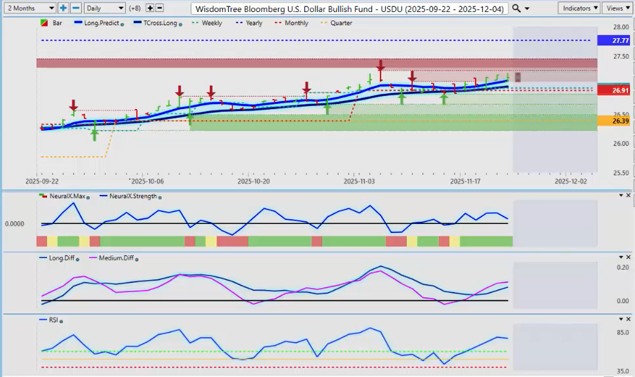Click the black plus button beside (+8)
The image size is (635, 377).
click(x=149, y=8)
